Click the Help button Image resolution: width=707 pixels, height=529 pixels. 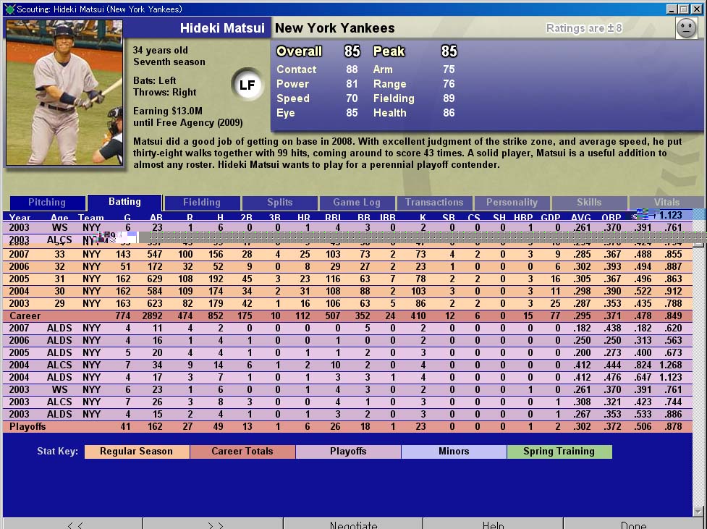(493, 524)
